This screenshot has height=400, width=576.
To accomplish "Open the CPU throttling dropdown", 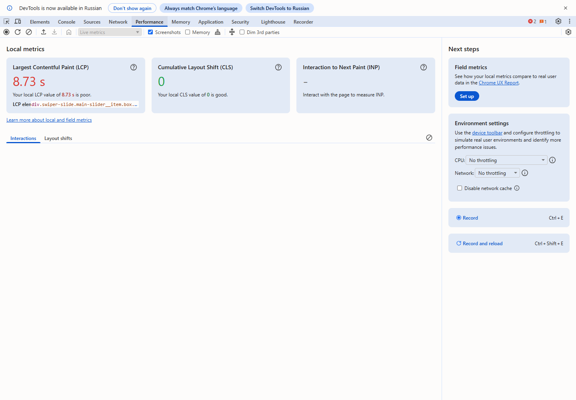I will 506,160.
